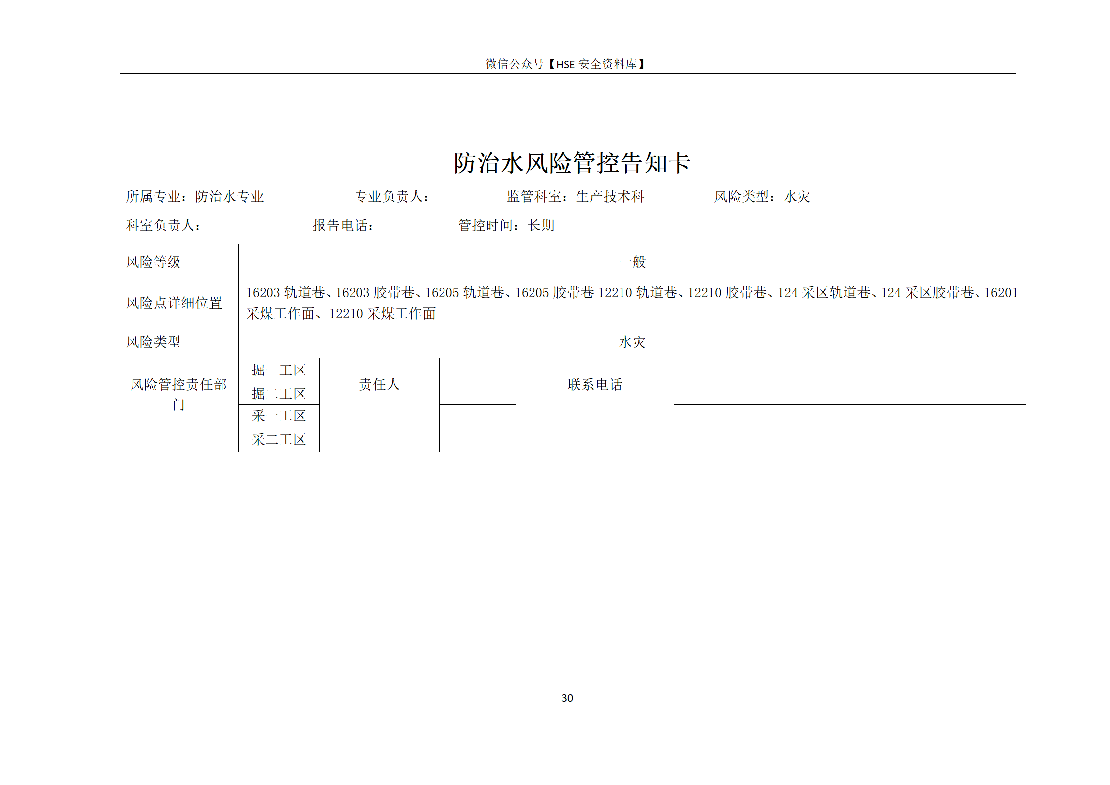The height and width of the screenshot is (785, 1110).
Task: Click the header text 微信公众号【HSE 安全资料库】
Action: [565, 64]
